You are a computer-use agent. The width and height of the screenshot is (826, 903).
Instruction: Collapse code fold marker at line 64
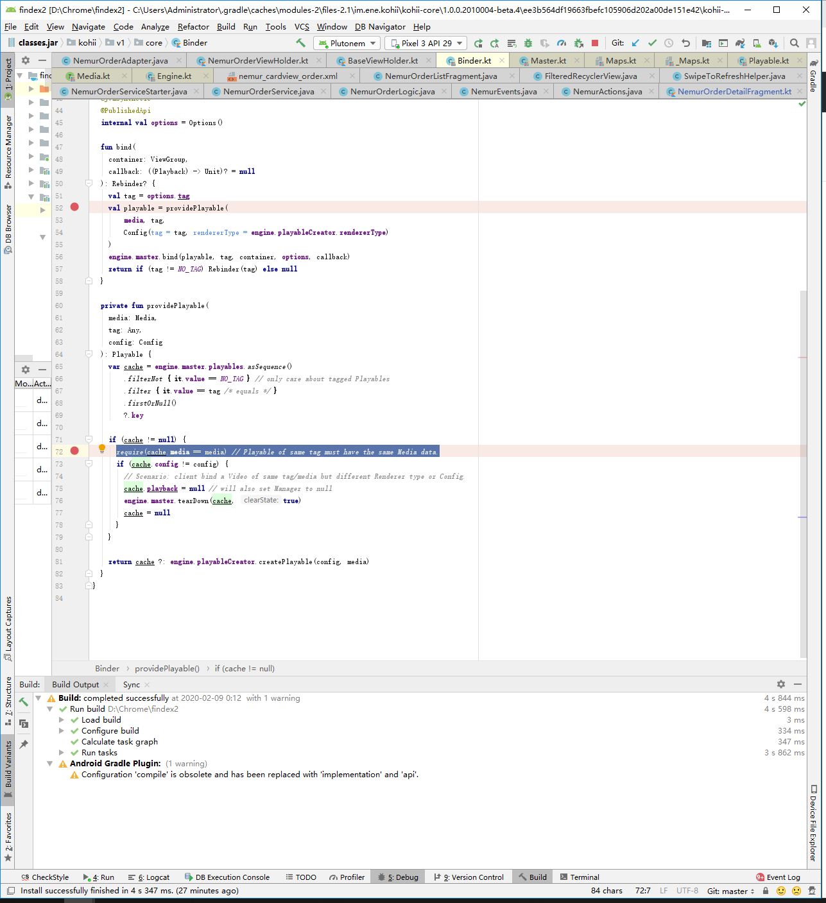[89, 354]
